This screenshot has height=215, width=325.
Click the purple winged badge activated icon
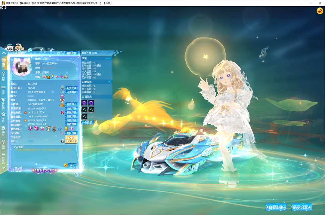72,129
